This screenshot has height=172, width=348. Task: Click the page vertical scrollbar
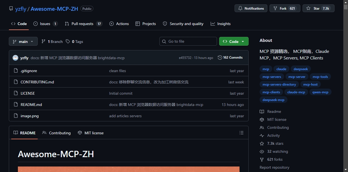346,86
